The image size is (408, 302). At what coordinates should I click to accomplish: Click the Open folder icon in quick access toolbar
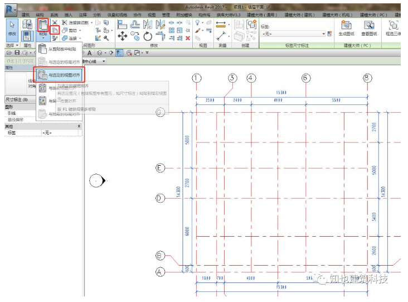pyautogui.click(x=9, y=53)
